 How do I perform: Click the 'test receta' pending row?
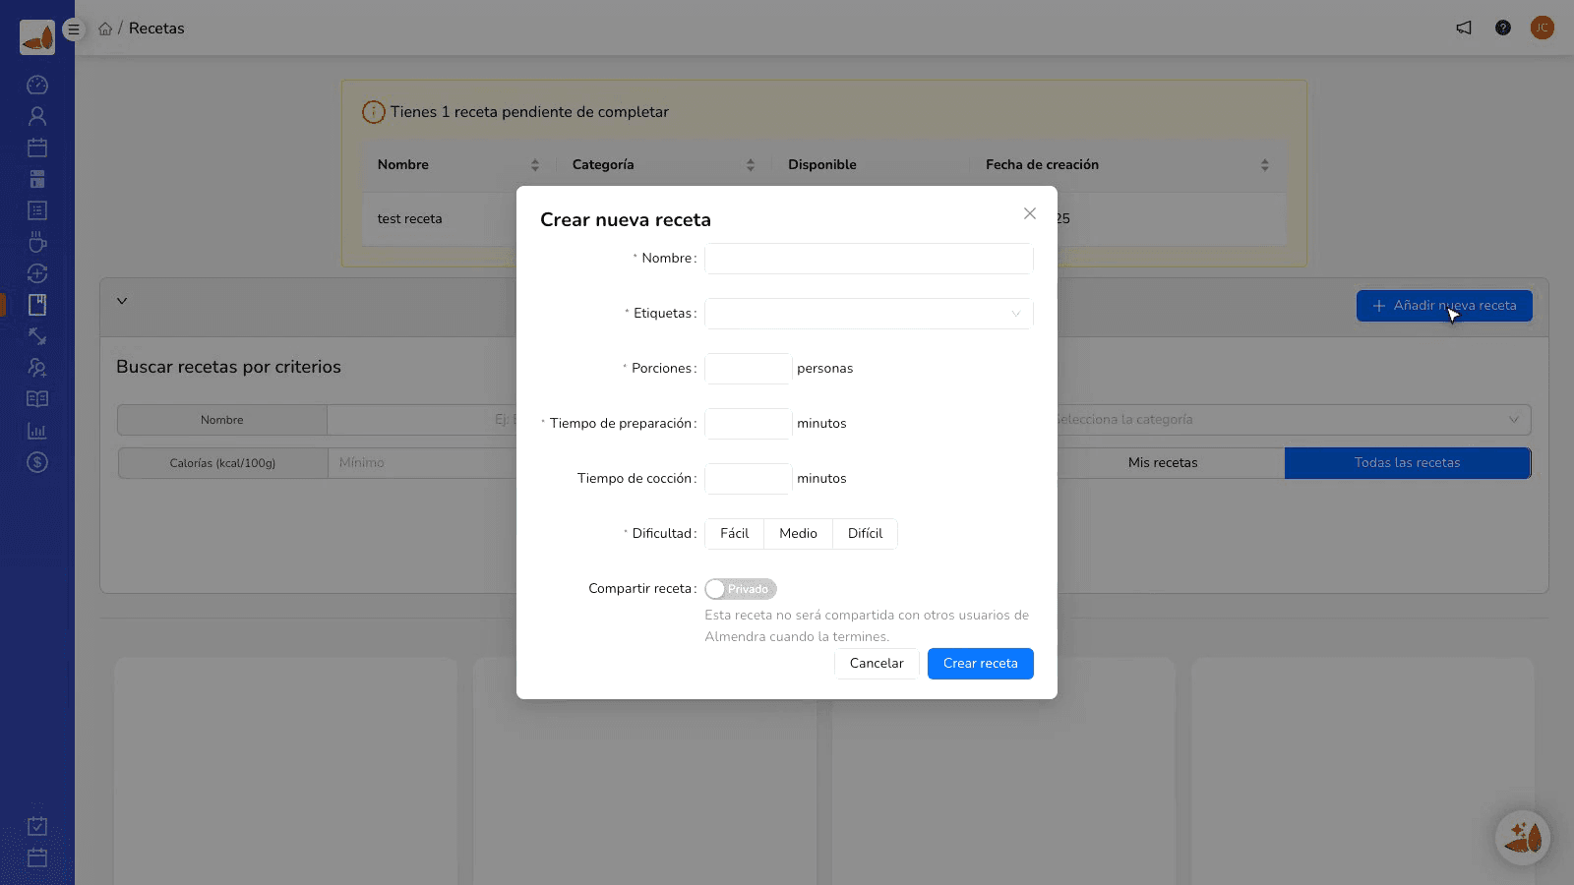point(823,218)
